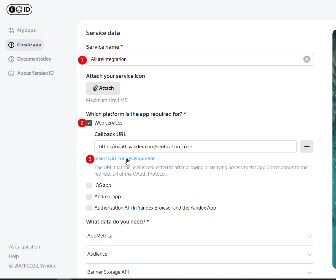The width and height of the screenshot is (336, 280).
Task: Uncheck the Web services checkbox
Action: pos(89,123)
